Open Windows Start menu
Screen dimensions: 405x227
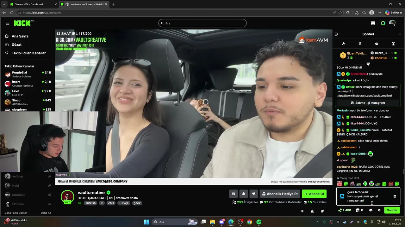click(146, 222)
